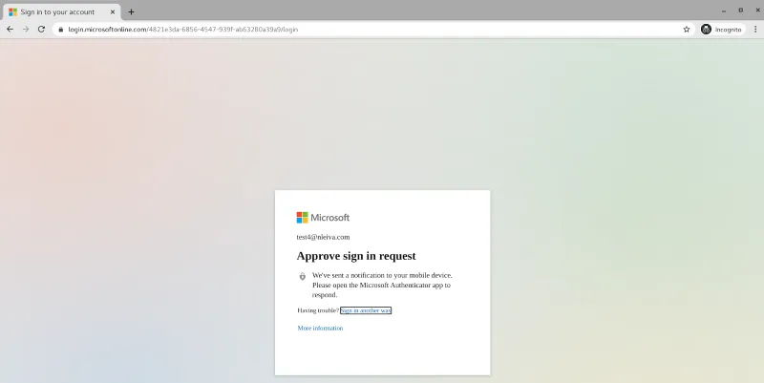Open a new tab with the plus button
Image resolution: width=764 pixels, height=383 pixels.
click(131, 11)
